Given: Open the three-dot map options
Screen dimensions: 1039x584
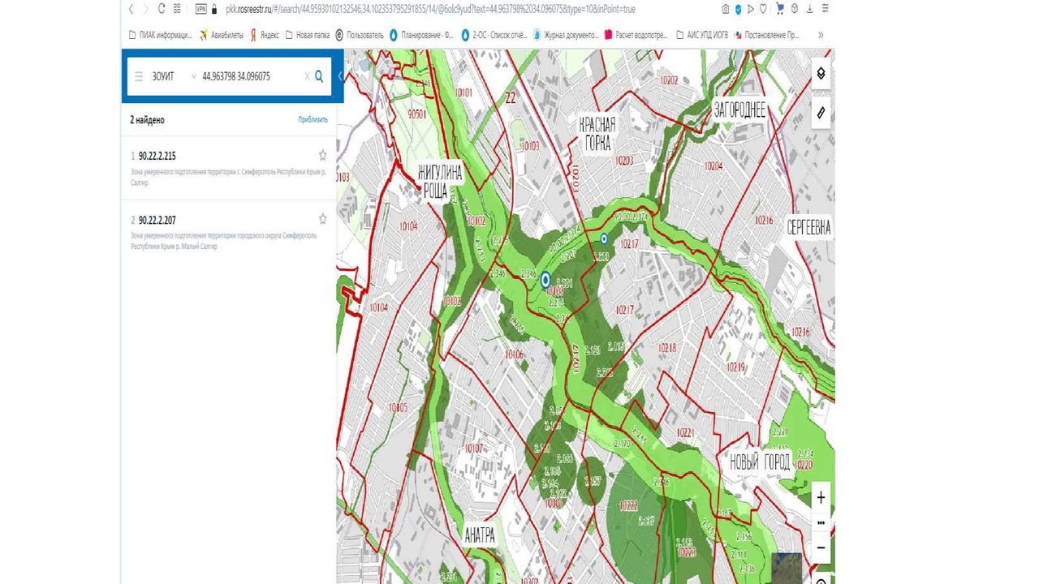Looking at the screenshot, I should tap(821, 522).
